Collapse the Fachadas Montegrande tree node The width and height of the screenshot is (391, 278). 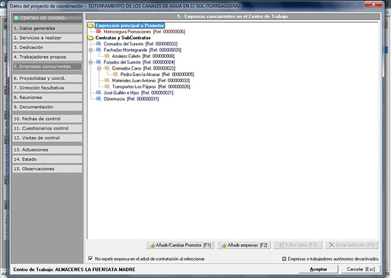[x=90, y=50]
